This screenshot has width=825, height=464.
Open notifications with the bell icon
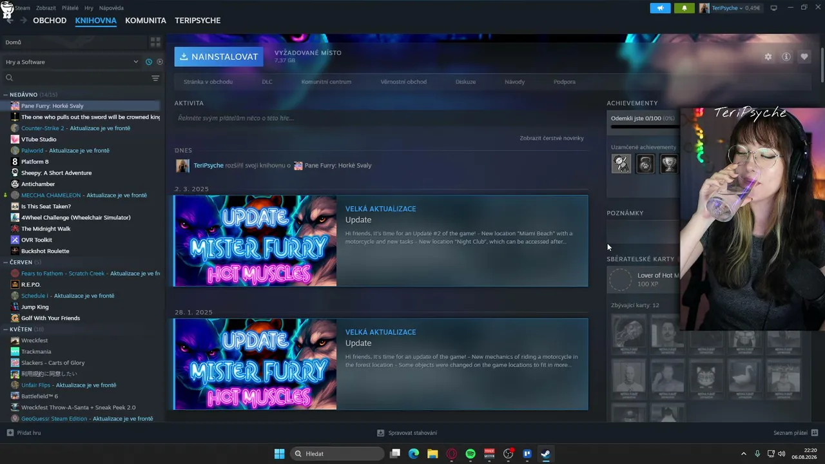point(684,8)
